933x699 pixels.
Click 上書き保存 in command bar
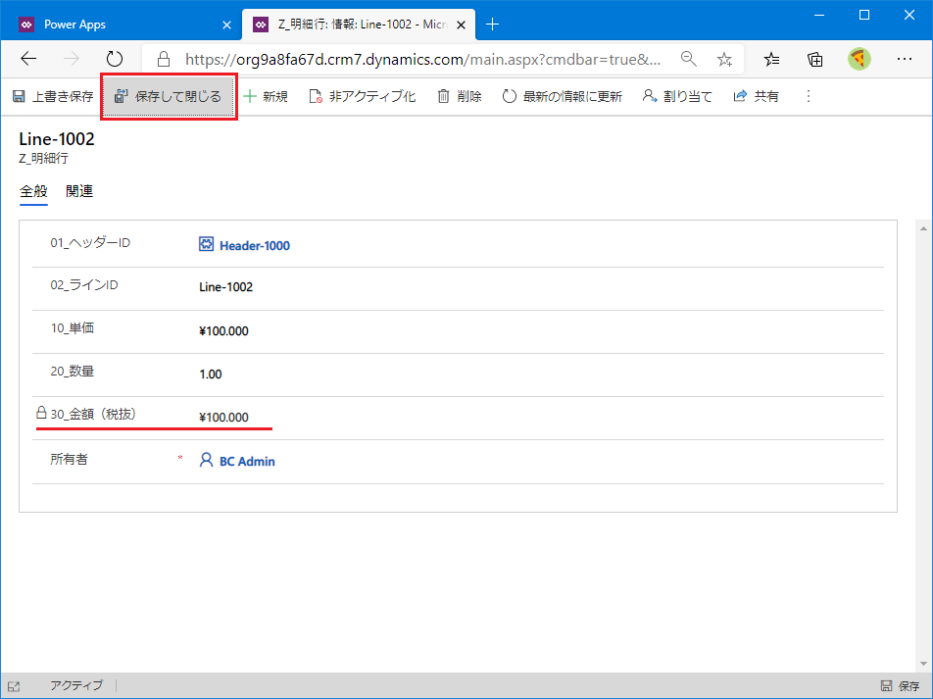click(53, 96)
